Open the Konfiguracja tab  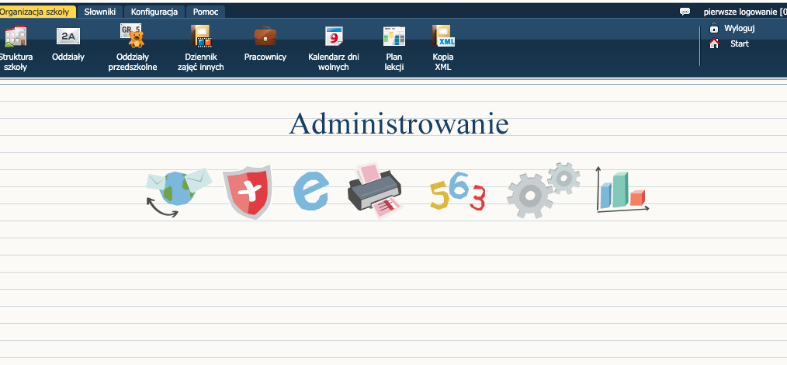pyautogui.click(x=154, y=12)
